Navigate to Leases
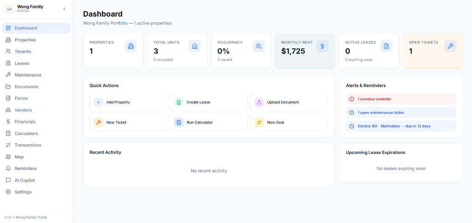The height and width of the screenshot is (223, 472). click(x=36, y=63)
